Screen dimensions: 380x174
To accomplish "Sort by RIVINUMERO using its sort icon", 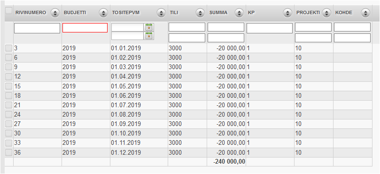I will coord(55,13).
